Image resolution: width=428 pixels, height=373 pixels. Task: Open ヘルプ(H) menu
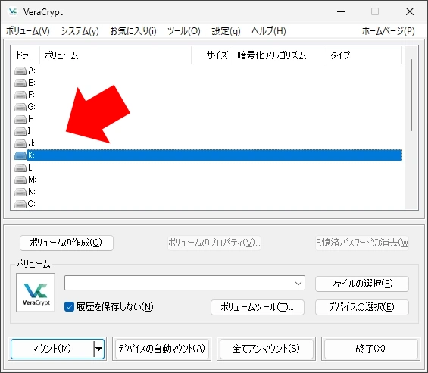[269, 31]
